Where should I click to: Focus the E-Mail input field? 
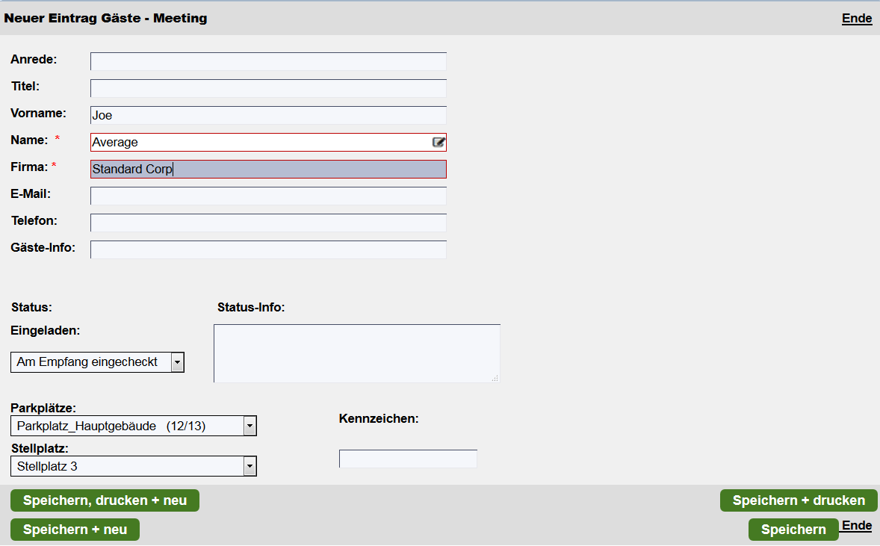268,196
